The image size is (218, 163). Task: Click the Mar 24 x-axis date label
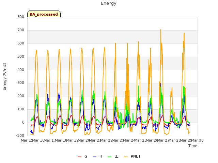(129, 140)
